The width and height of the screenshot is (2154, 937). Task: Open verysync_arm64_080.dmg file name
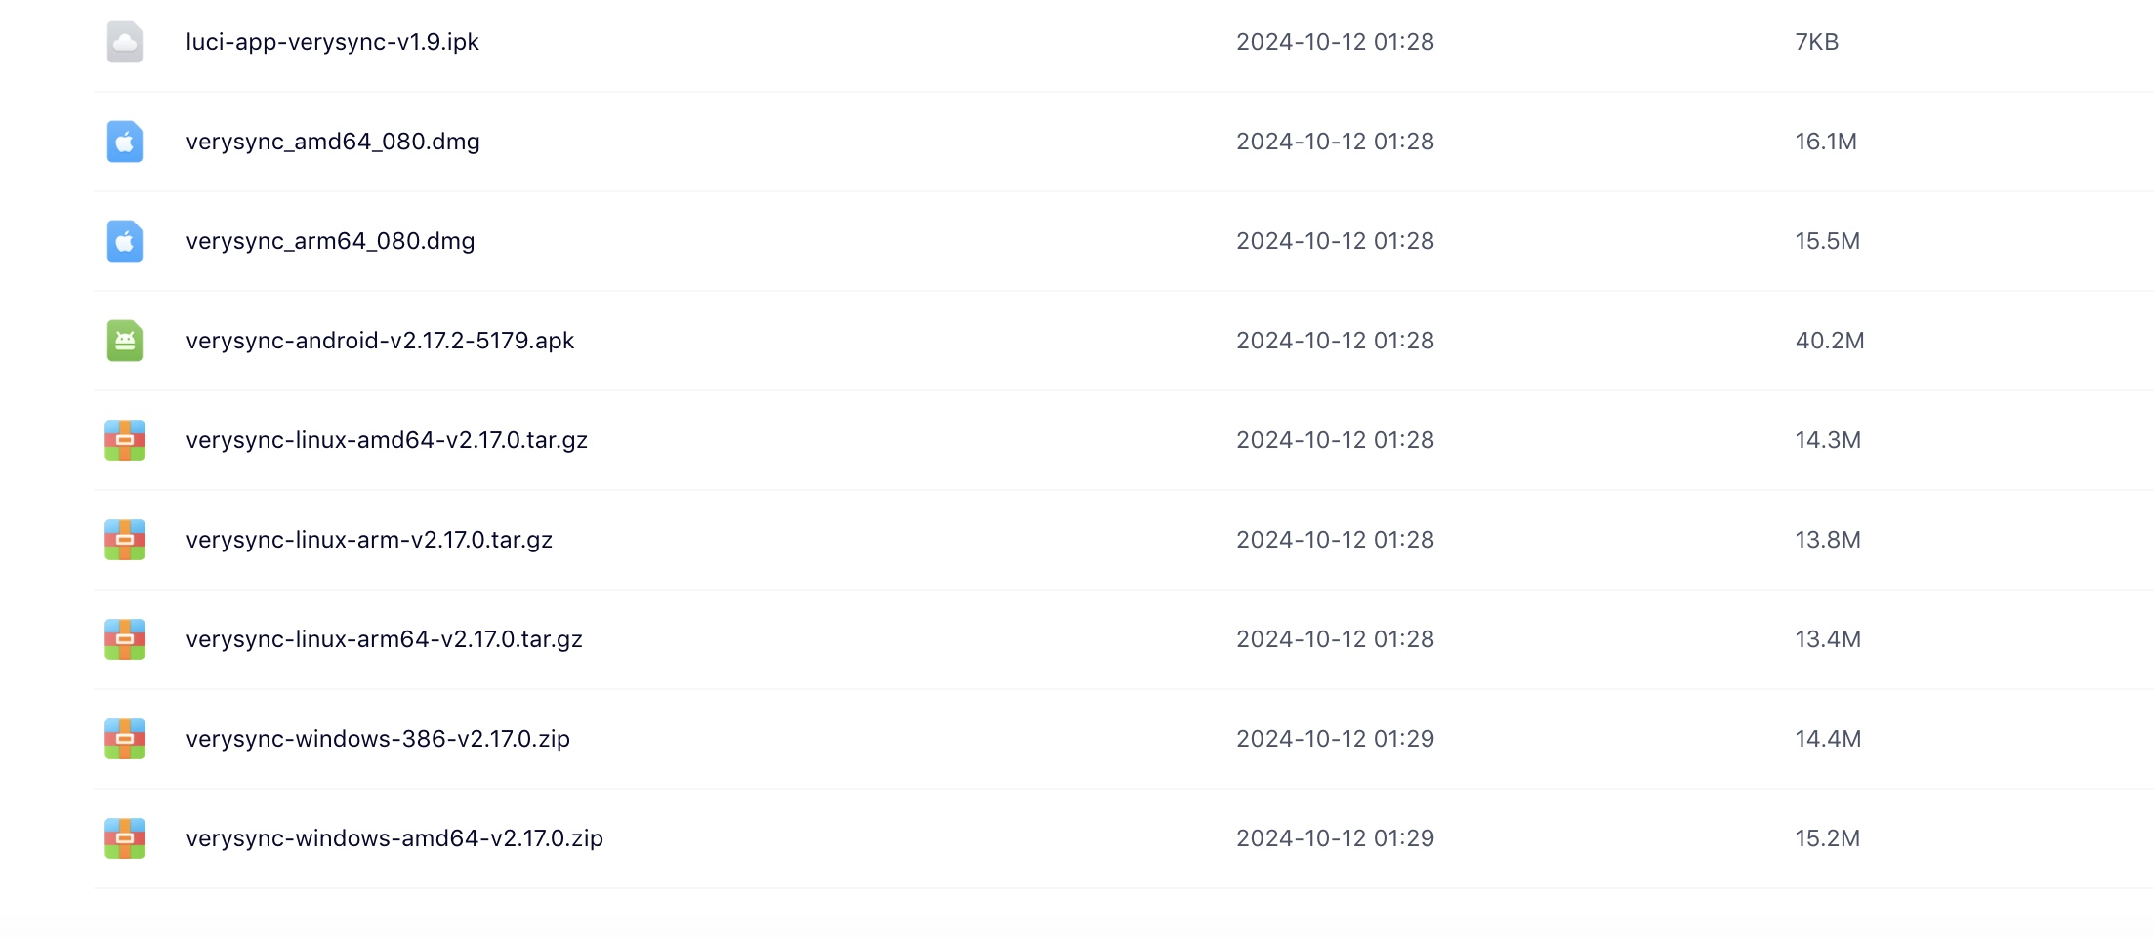point(330,241)
